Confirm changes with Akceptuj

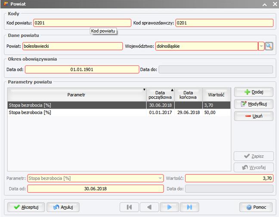[x=26, y=207]
